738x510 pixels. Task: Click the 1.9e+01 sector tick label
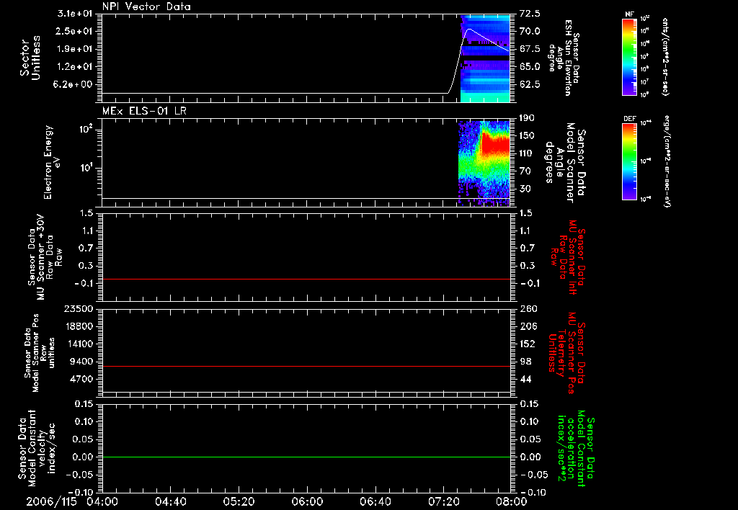tap(75, 49)
